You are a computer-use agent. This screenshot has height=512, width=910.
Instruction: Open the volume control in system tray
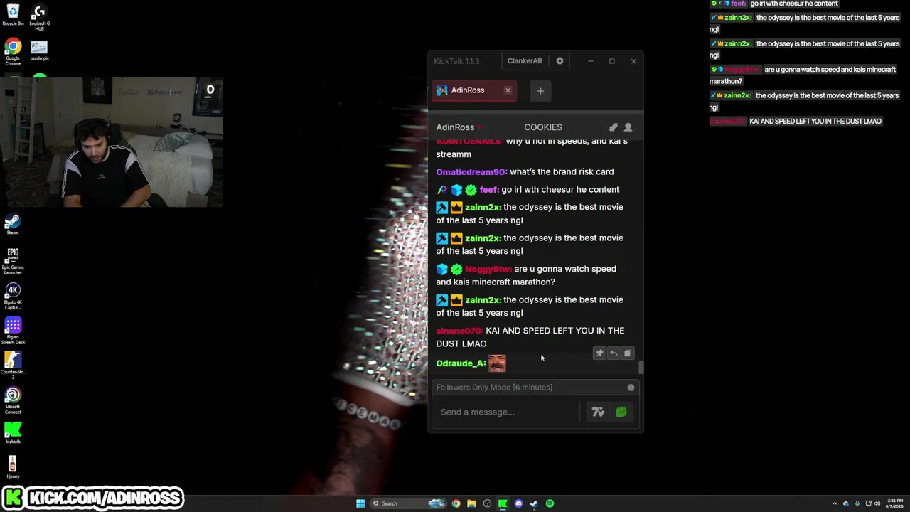pos(877,503)
